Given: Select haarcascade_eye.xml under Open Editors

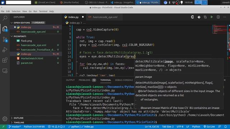Looking at the screenshot, I should tap(36, 32).
